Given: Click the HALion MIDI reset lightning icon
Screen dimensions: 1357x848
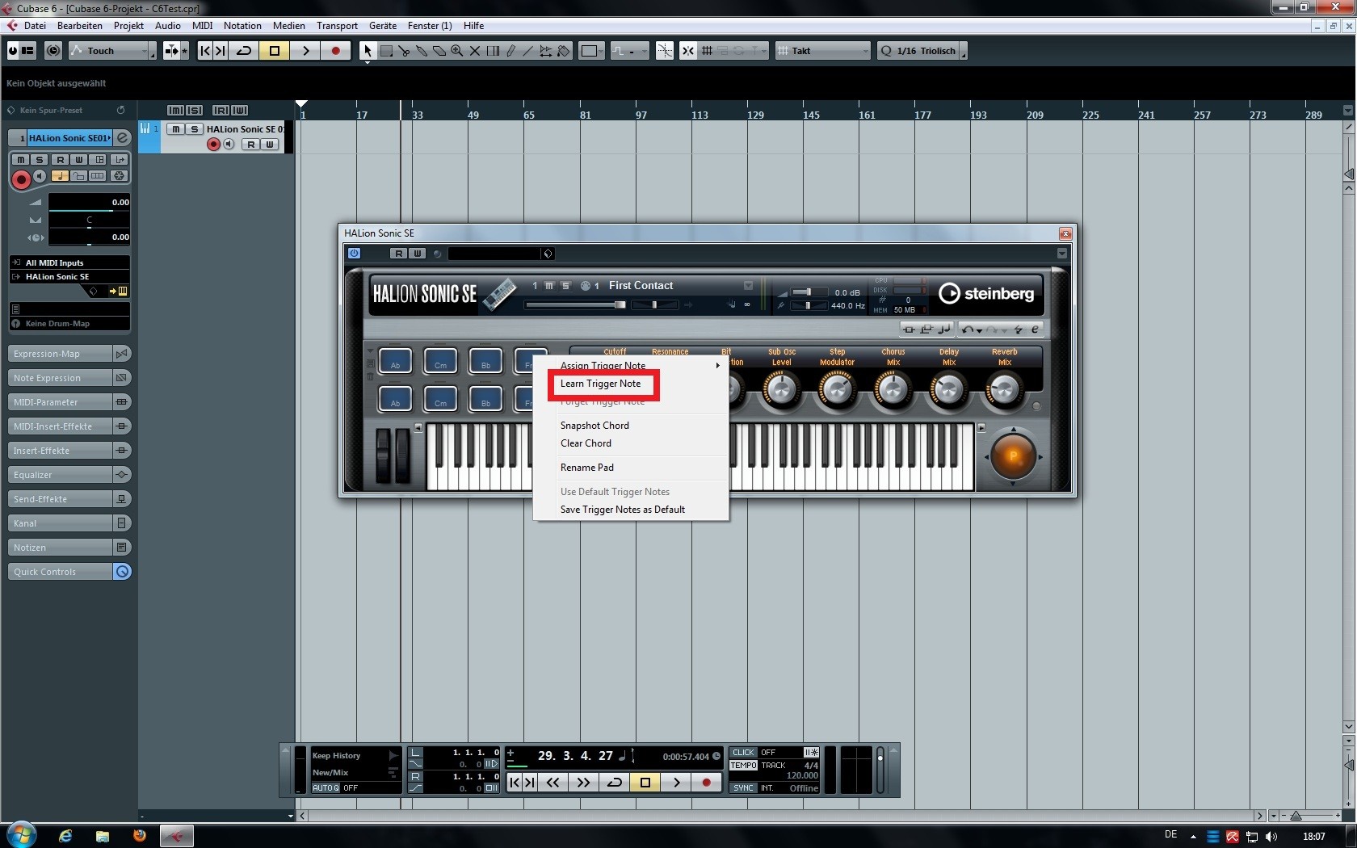Looking at the screenshot, I should point(1019,330).
